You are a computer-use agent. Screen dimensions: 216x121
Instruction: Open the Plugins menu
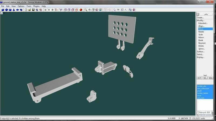[x=36, y=6]
